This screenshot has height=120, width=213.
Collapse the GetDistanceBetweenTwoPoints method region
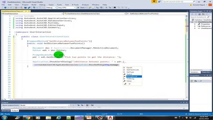(15, 43)
